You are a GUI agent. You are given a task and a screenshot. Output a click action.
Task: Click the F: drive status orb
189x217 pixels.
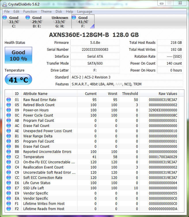click(74, 18)
